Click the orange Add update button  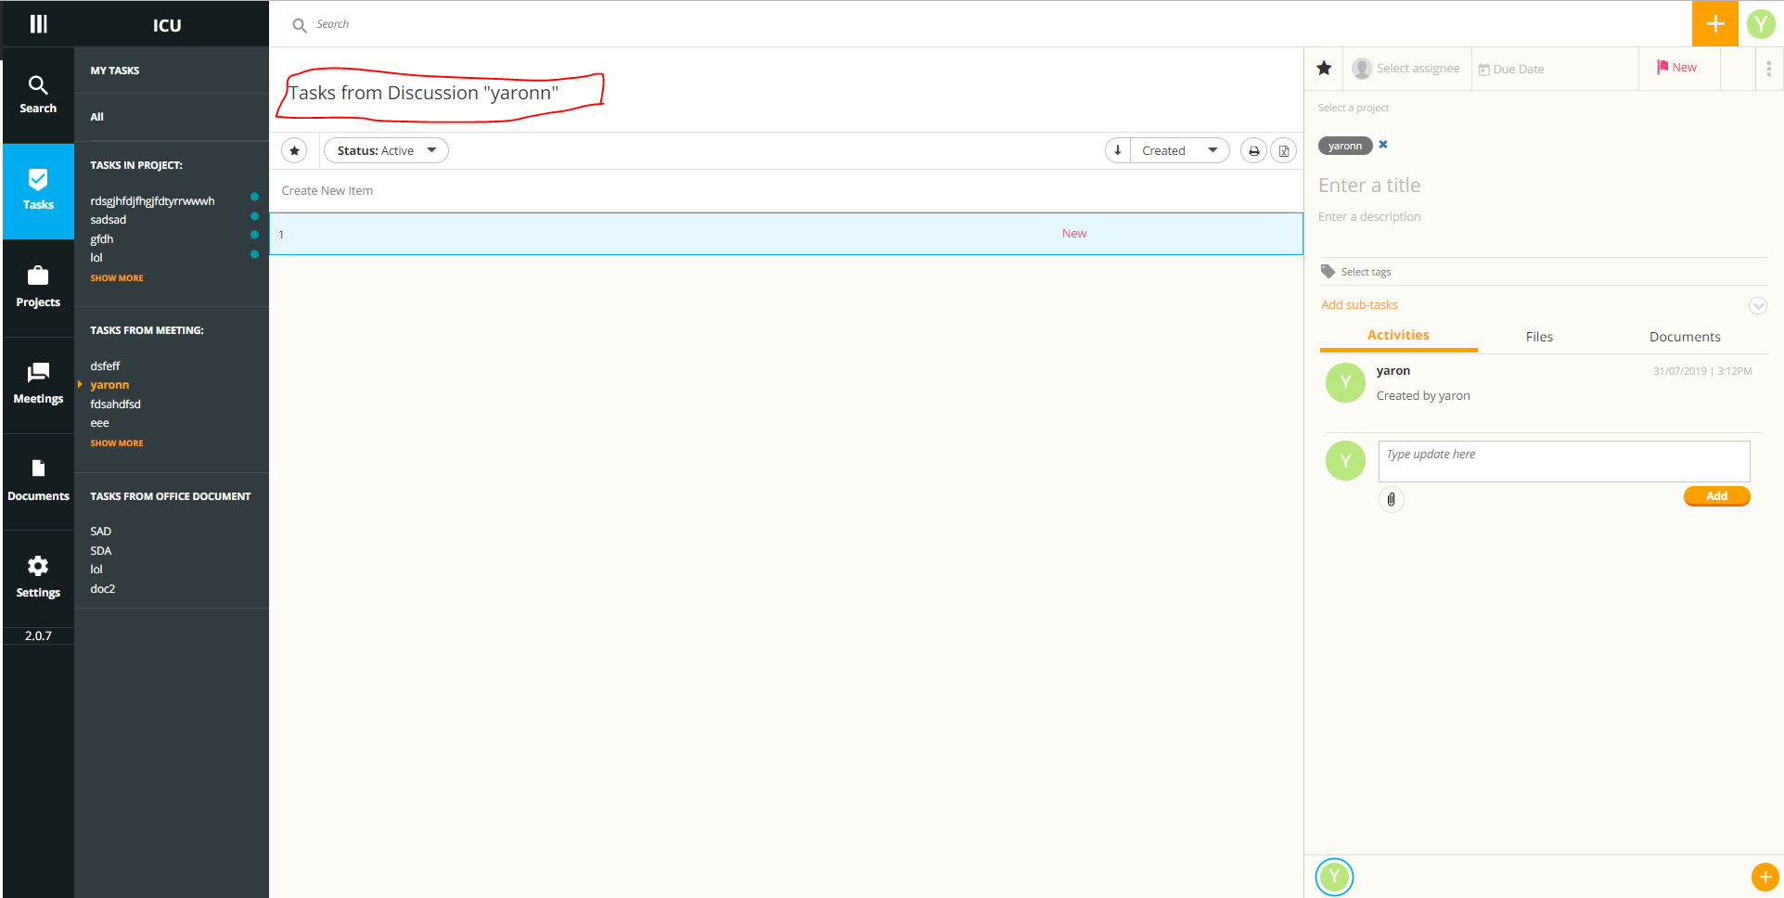[1716, 496]
